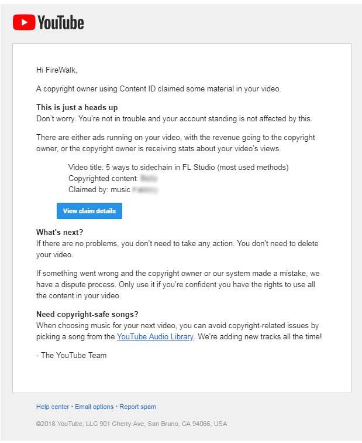Click the Content ID claim sentence
362x443 pixels.
point(158,89)
